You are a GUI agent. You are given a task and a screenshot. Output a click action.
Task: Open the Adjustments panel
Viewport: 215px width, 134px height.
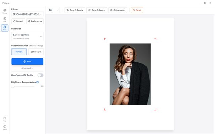click(118, 10)
